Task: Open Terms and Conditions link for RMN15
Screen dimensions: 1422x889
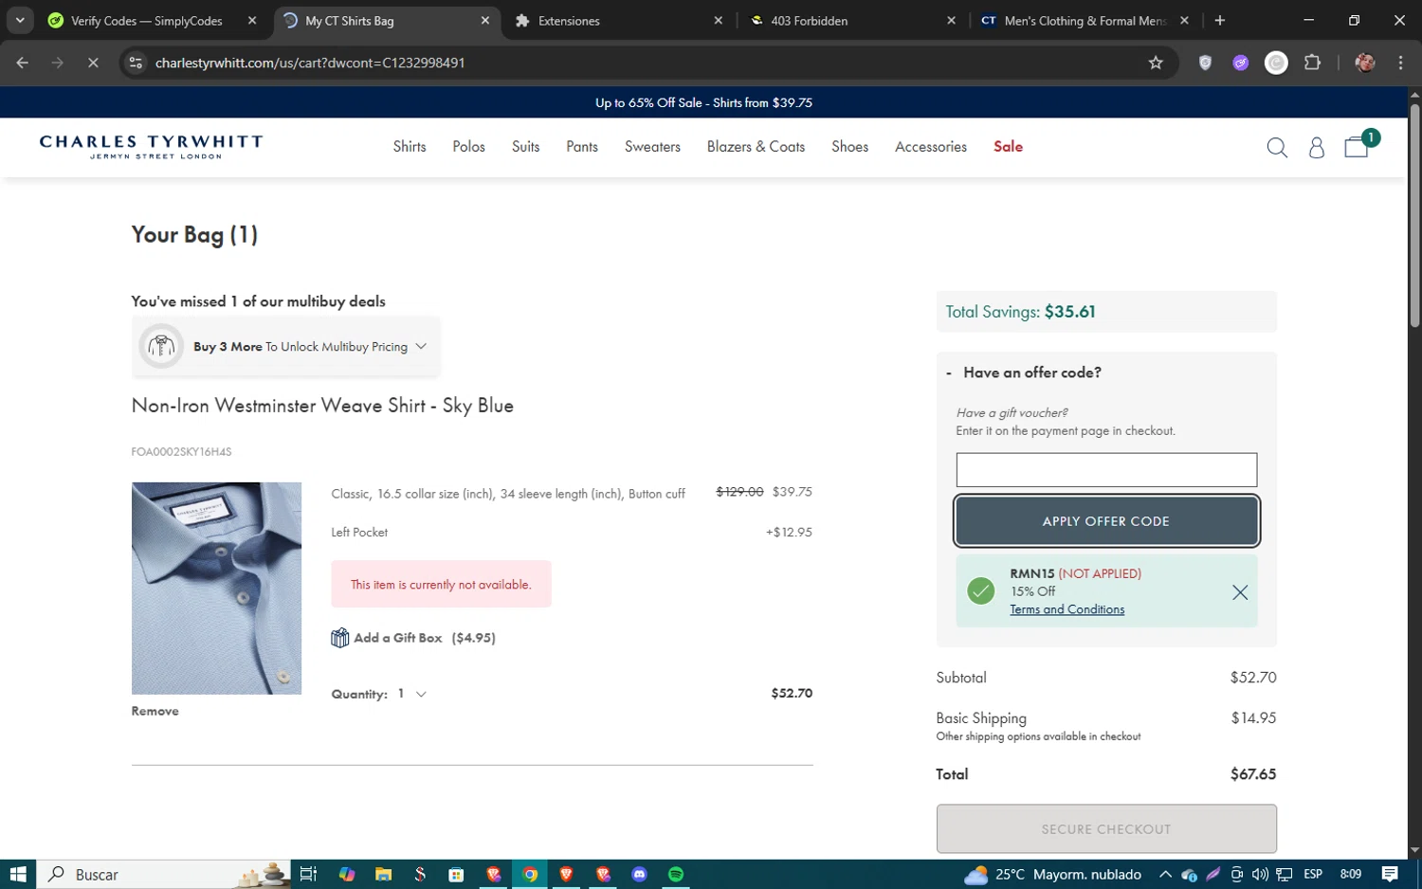Action: point(1066,609)
